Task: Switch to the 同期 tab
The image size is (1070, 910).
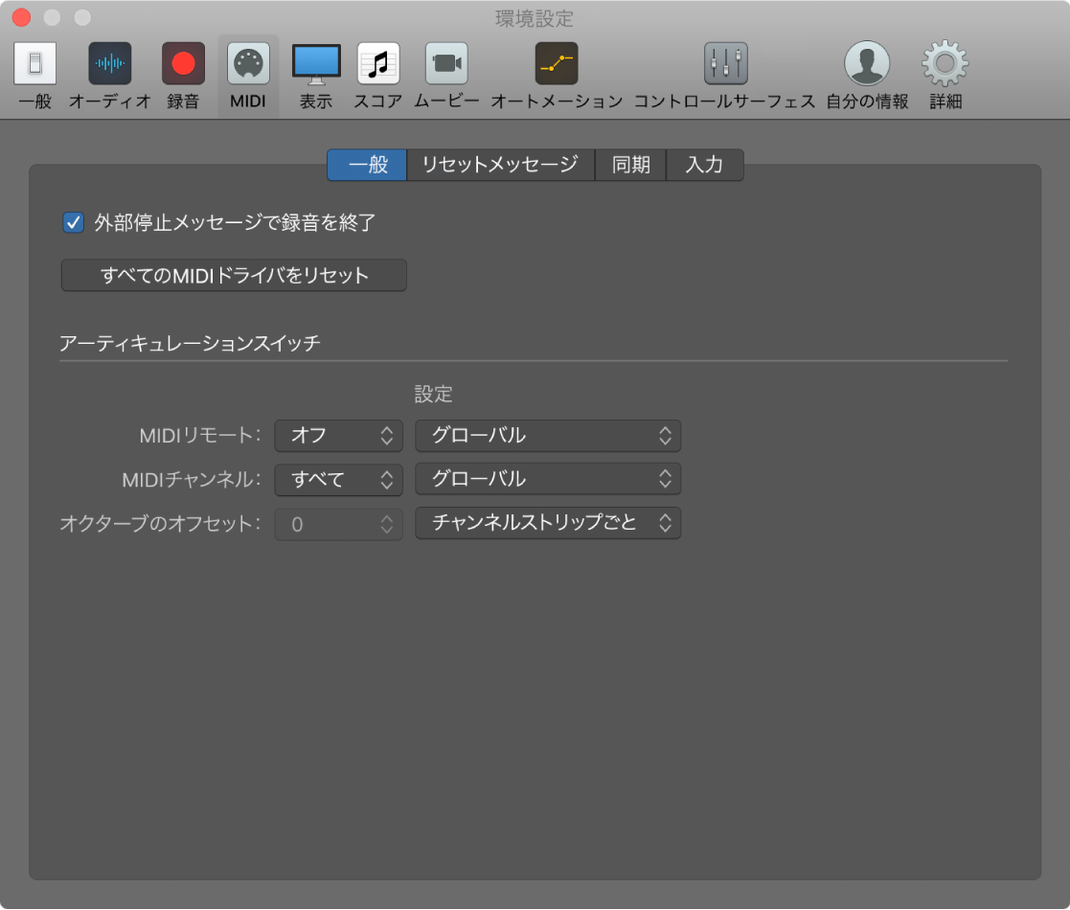Action: (630, 165)
